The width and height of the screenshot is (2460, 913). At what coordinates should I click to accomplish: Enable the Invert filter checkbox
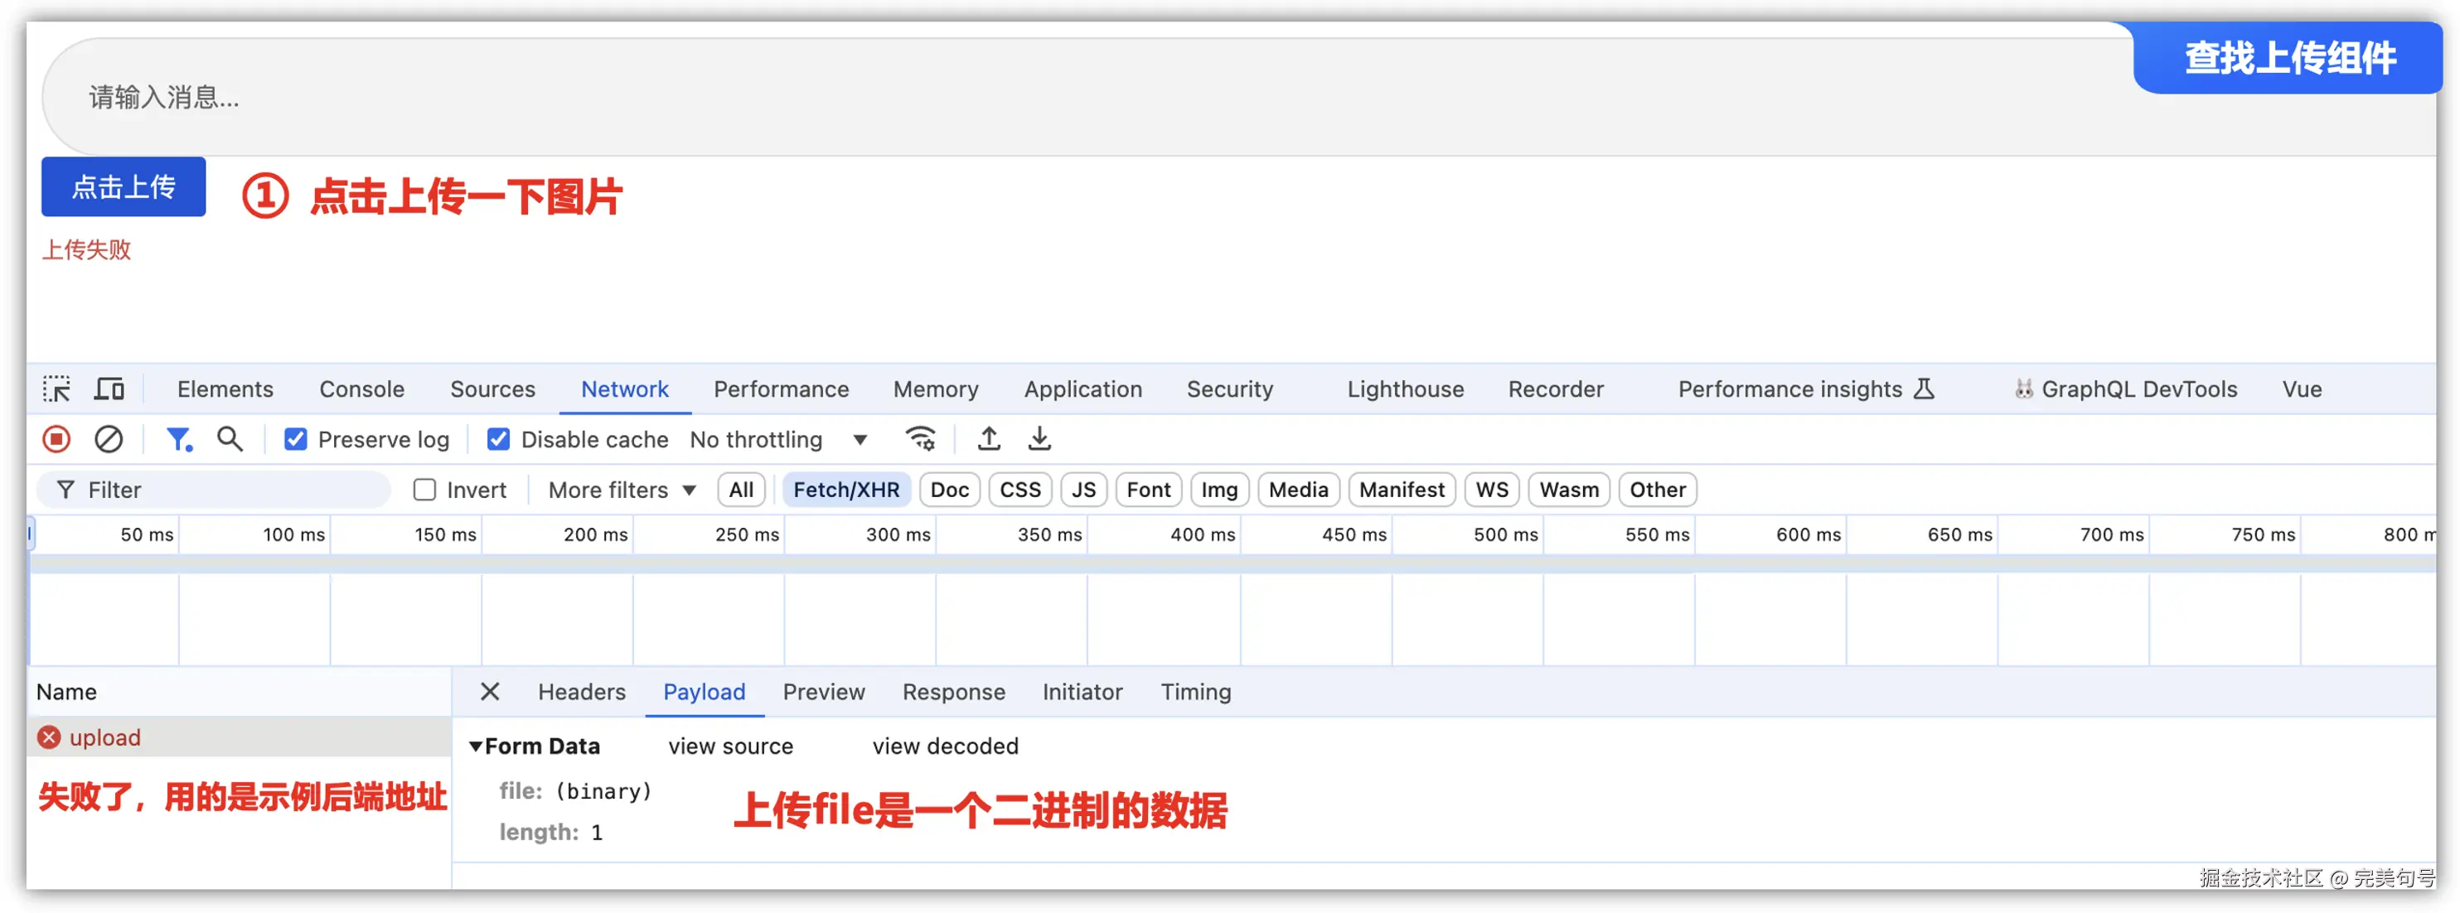pos(424,490)
